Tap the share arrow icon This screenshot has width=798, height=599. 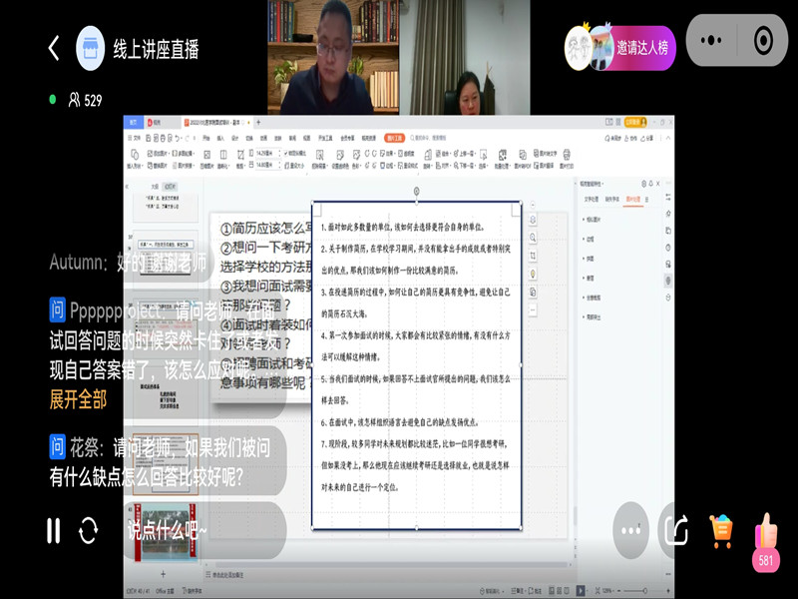tap(675, 530)
